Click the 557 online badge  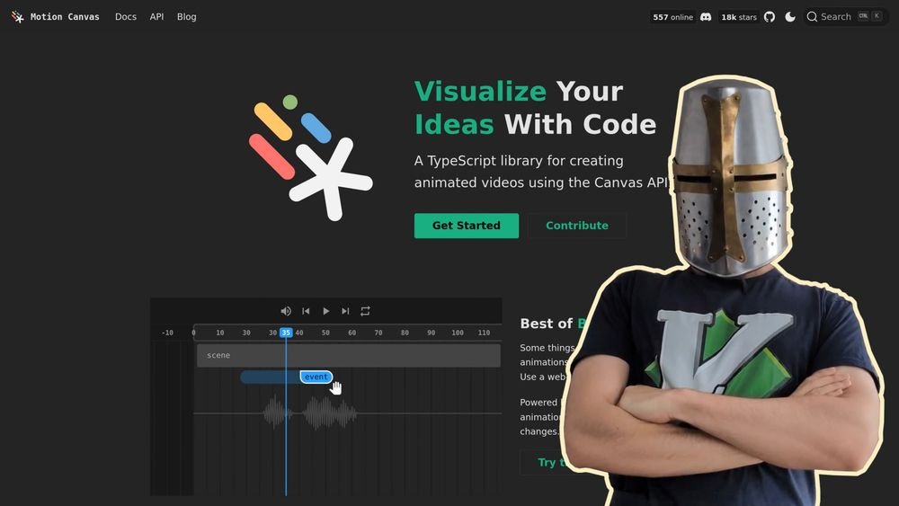(672, 17)
